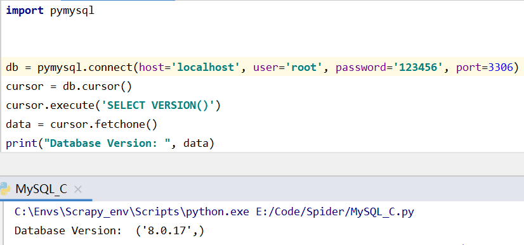The image size is (524, 245).
Task: Click the db.cursor() call
Action: point(98,87)
